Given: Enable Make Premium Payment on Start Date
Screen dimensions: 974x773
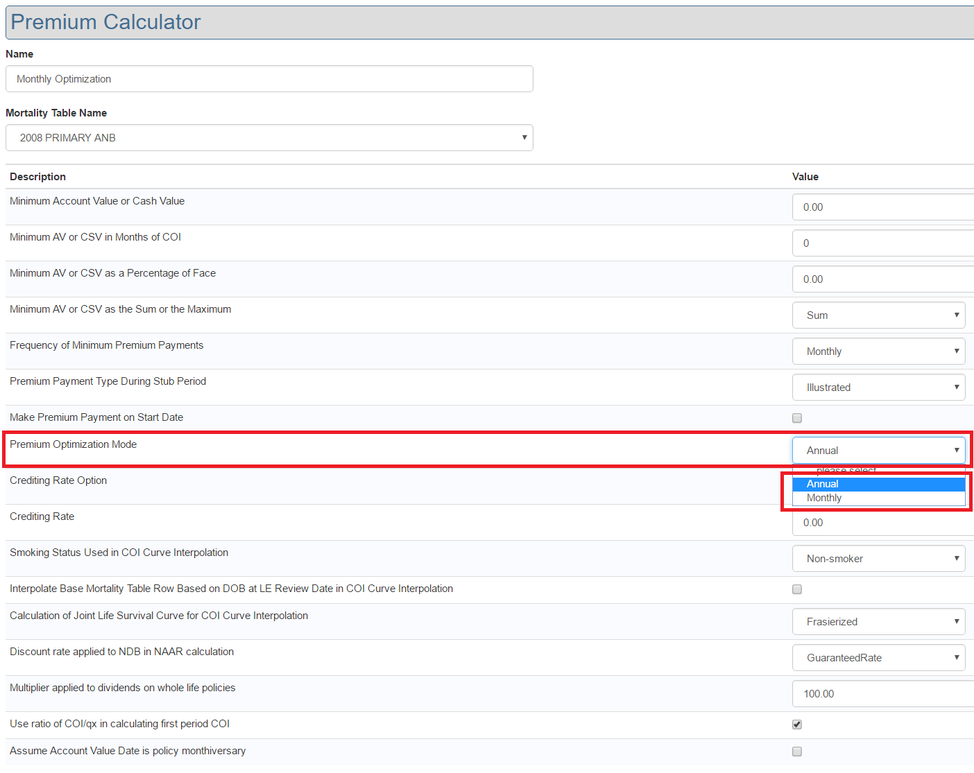Looking at the screenshot, I should [797, 418].
